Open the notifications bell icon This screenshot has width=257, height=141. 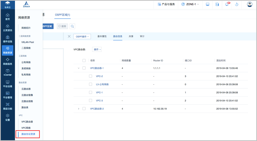227,4
